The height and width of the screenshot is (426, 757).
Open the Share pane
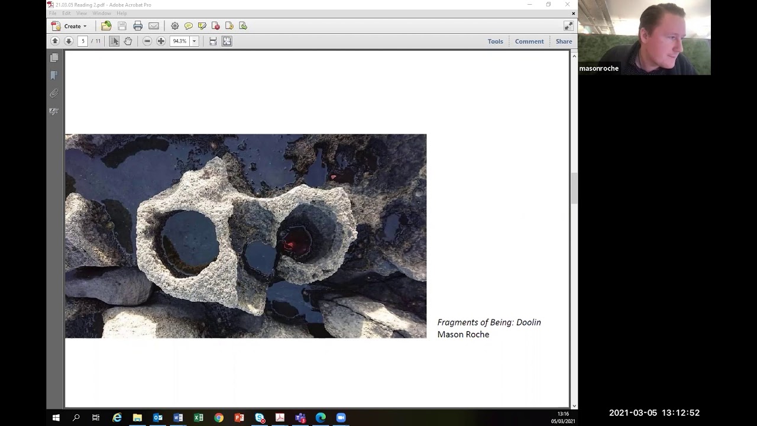coord(564,41)
